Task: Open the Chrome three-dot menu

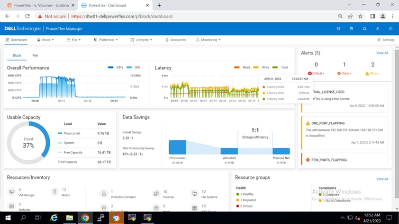Action: (393, 16)
